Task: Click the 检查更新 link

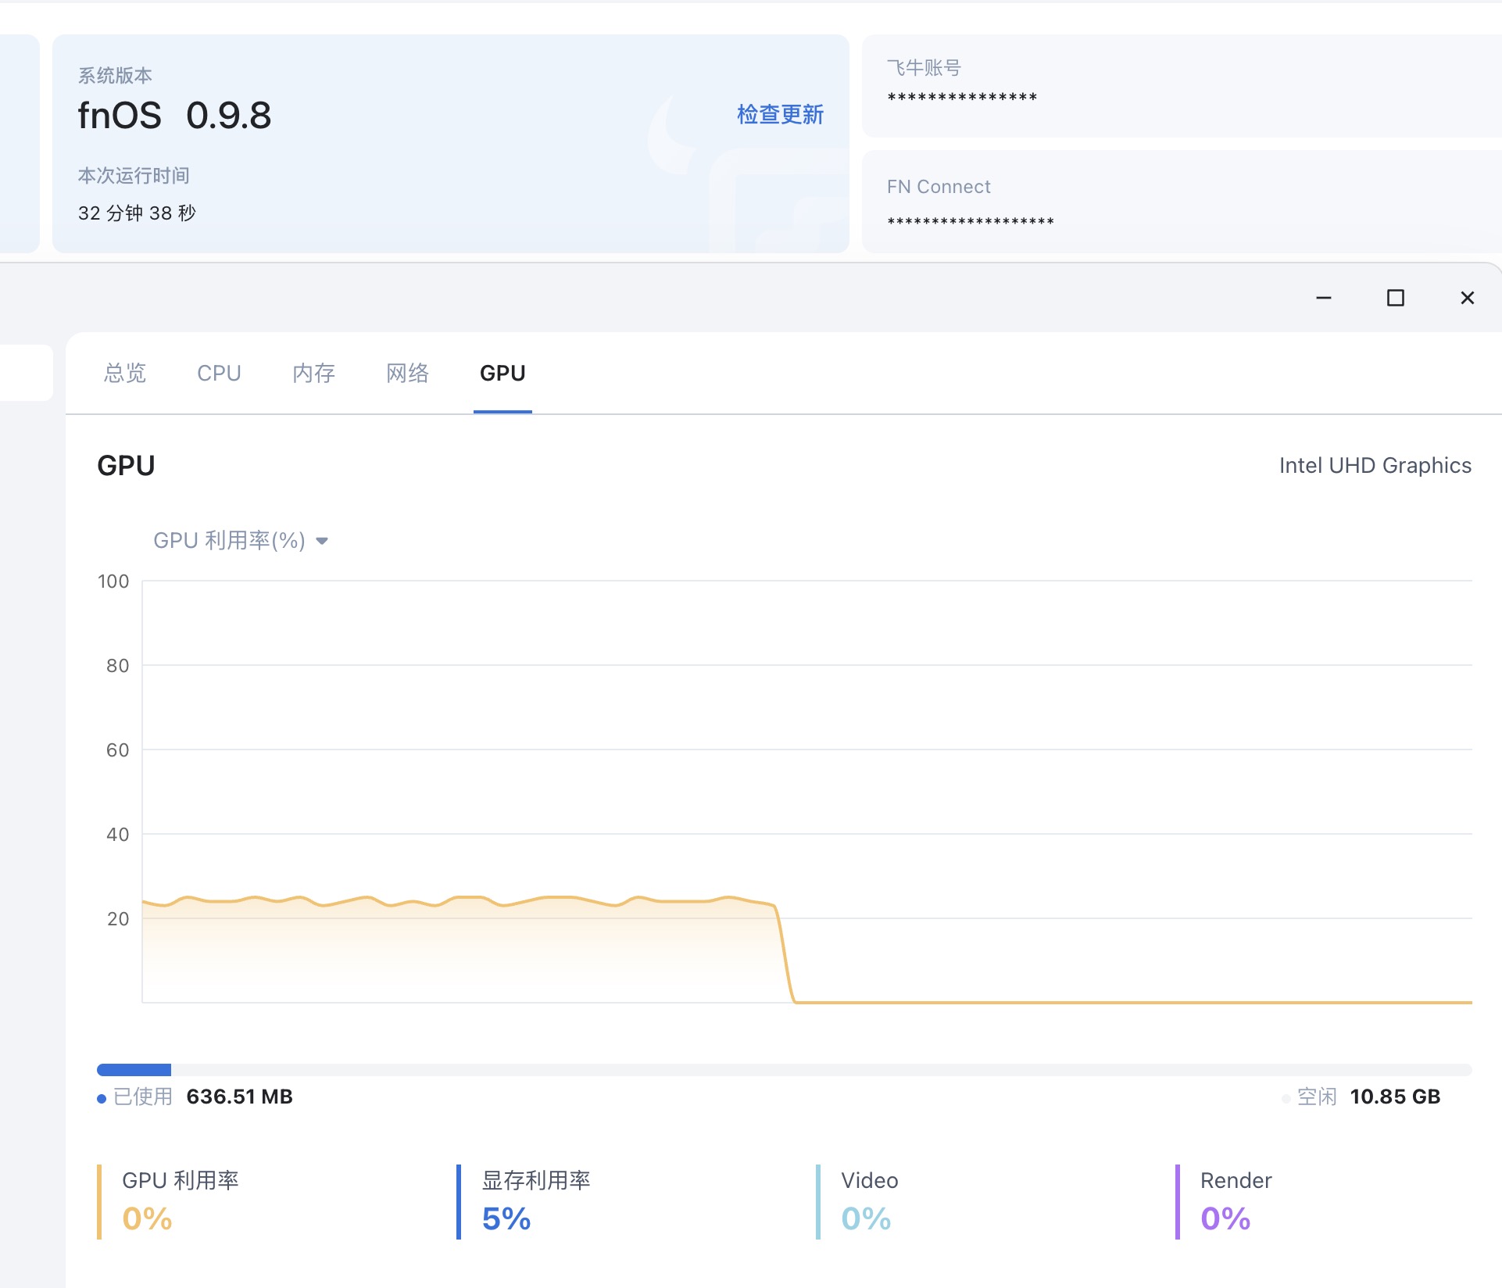Action: (x=780, y=115)
